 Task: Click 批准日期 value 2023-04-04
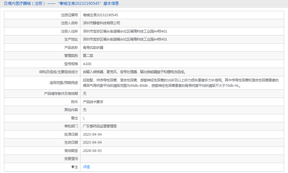92,134
